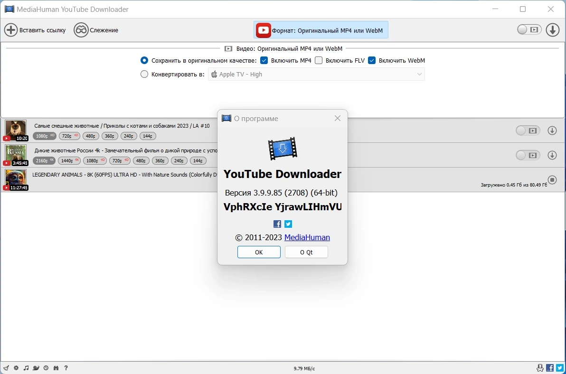Toggle the snail speed-limit icon

[36, 368]
